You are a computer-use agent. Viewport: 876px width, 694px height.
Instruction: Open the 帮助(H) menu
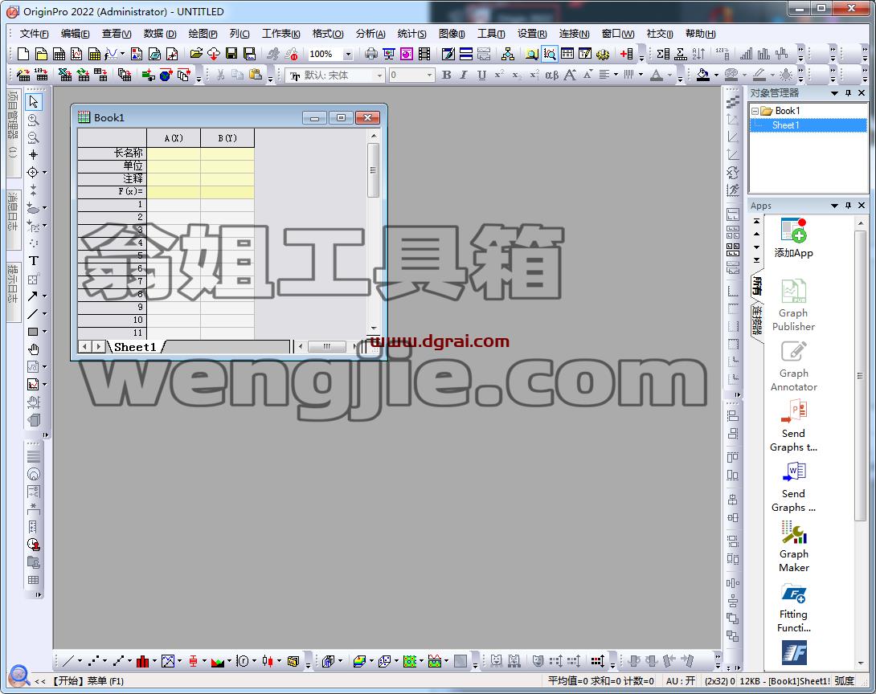tap(700, 34)
